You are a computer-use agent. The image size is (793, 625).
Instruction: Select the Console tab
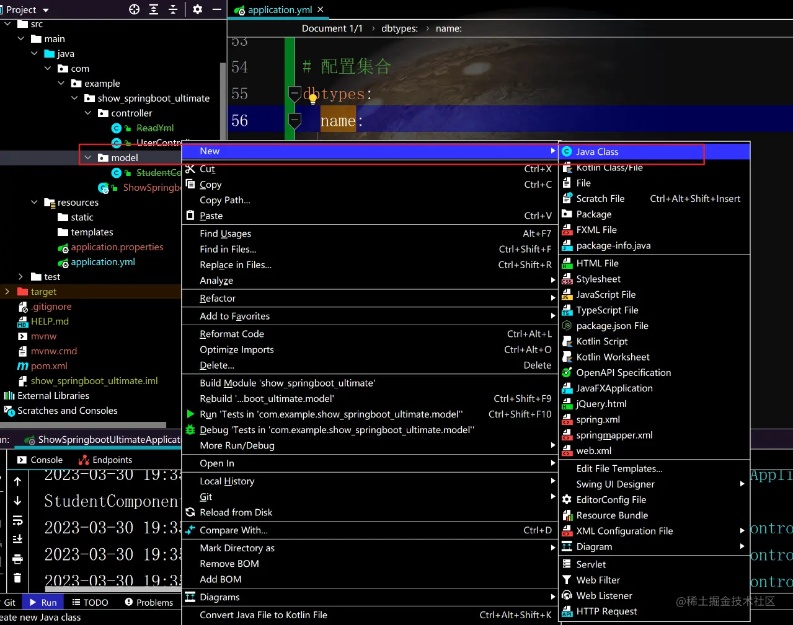(x=40, y=460)
